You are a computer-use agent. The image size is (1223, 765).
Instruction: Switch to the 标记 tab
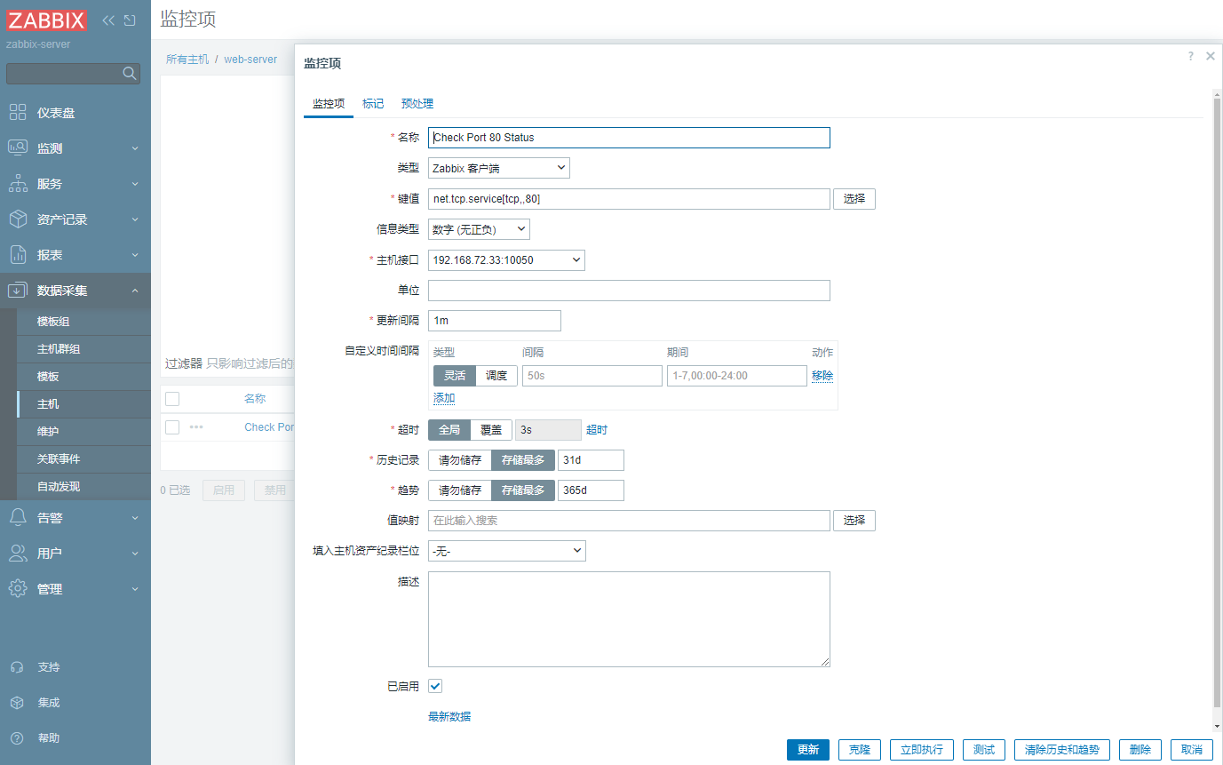pos(373,104)
